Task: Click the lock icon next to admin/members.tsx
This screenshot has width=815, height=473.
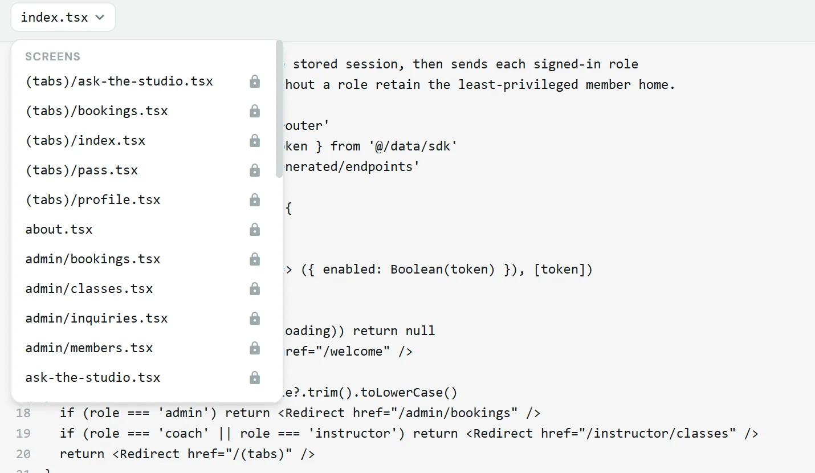Action: 255,348
